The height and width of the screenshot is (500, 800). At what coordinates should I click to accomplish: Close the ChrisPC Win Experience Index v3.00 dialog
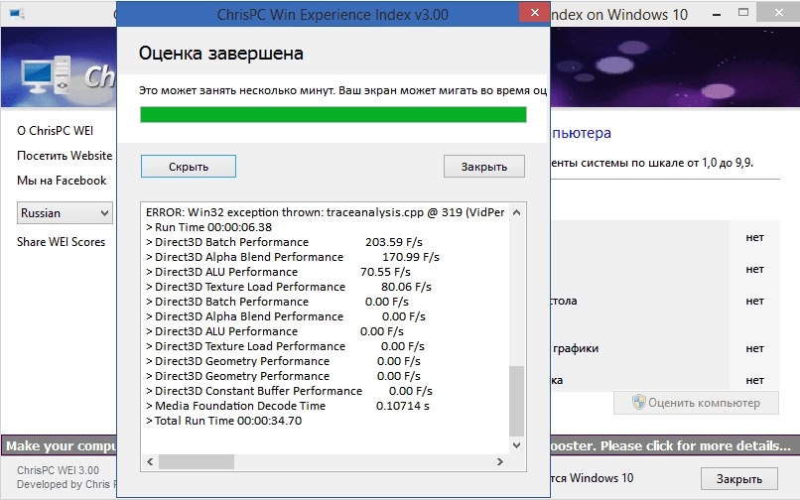tap(534, 12)
